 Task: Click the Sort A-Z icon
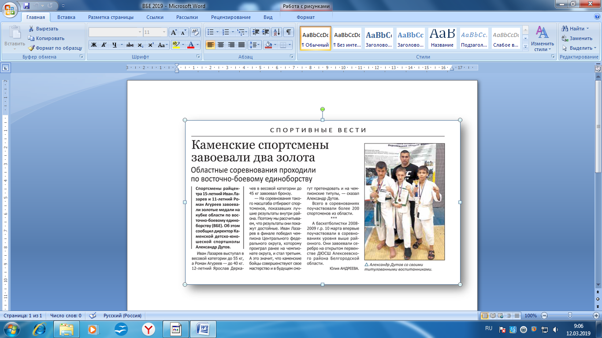click(x=277, y=32)
